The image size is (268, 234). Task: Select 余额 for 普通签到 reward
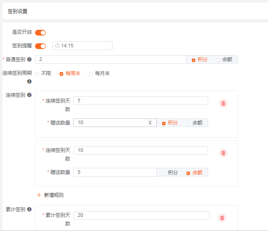(224, 60)
